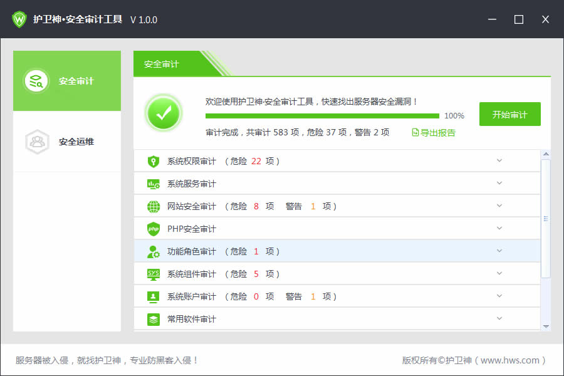The height and width of the screenshot is (376, 564).
Task: Expand the 网站安全审计 section chevron
Action: coord(499,206)
